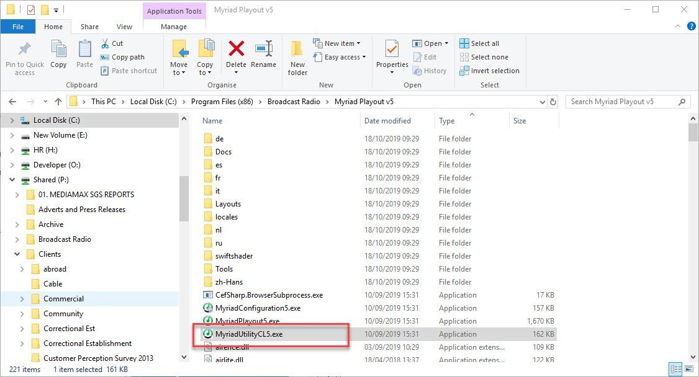Click Application Tools contextual tab

coord(174,11)
